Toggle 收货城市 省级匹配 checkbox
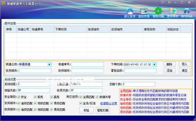Screen dimensions: 196x121 19,110
